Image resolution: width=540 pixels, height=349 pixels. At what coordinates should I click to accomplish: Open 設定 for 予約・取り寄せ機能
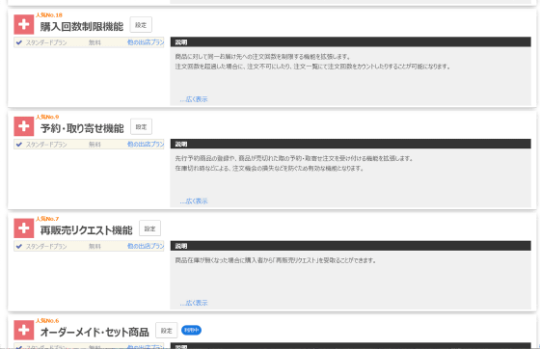(x=141, y=126)
